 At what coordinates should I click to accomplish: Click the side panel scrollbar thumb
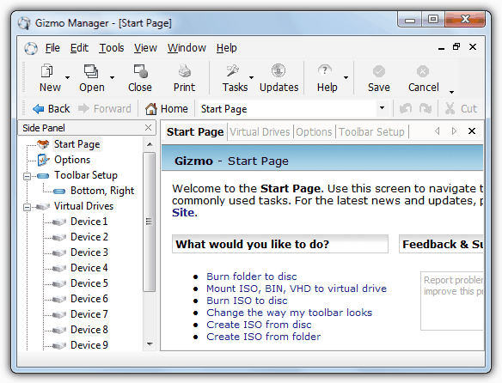[149, 222]
